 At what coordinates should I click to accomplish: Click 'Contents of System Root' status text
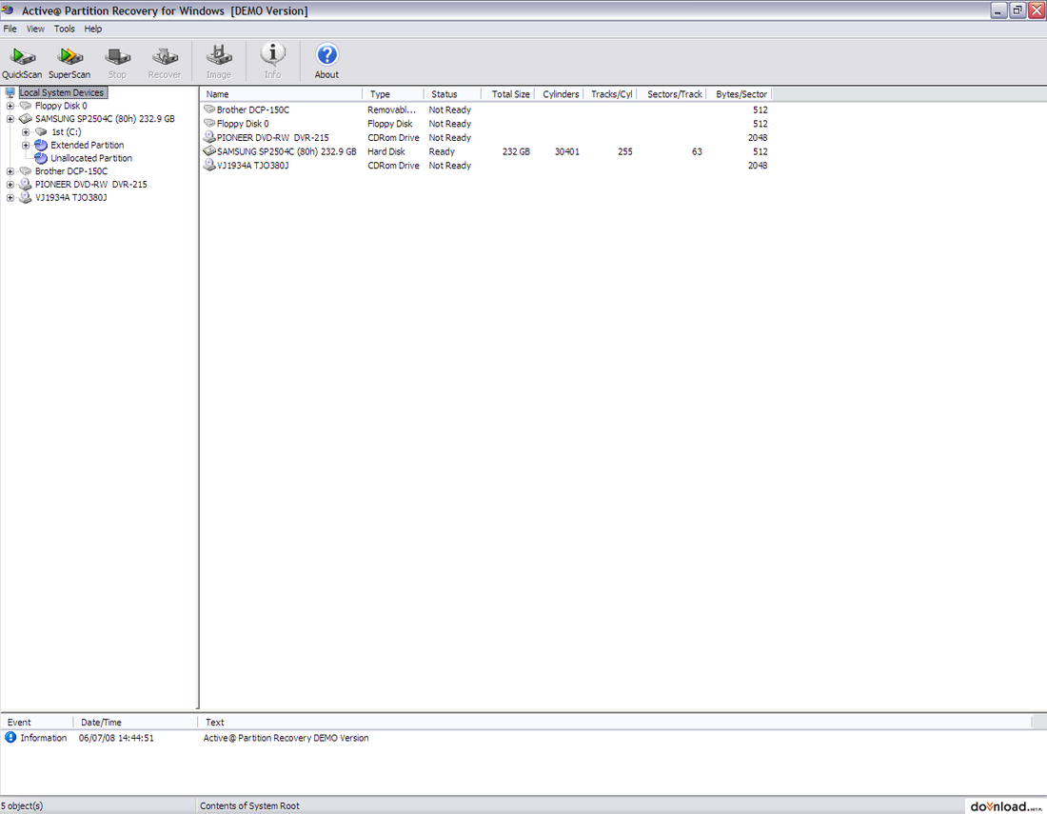249,805
